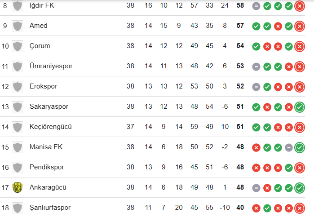Open the Sakaryaspor team page

[49, 106]
